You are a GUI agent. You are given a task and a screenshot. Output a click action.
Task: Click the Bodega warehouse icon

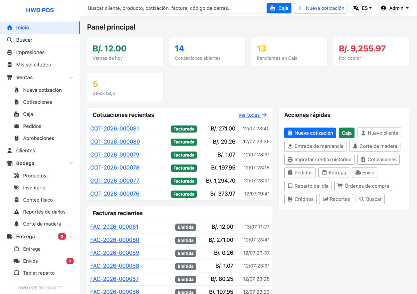(10, 163)
